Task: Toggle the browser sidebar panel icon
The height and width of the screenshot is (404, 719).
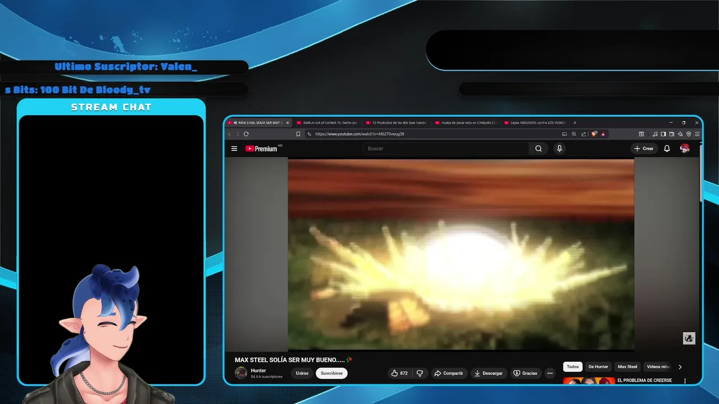Action: (663, 134)
